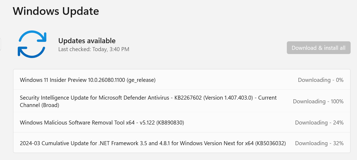Click the partial panel tab at the left edge
The width and height of the screenshot is (357, 160).
1,44
